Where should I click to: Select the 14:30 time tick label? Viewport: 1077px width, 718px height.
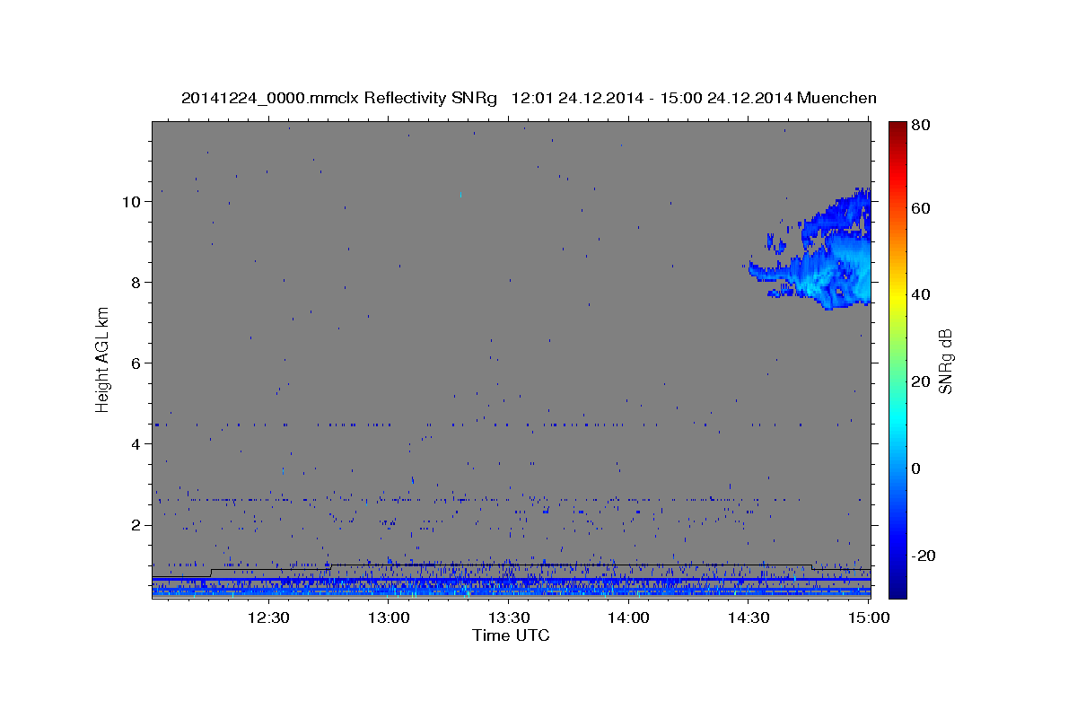click(x=749, y=617)
